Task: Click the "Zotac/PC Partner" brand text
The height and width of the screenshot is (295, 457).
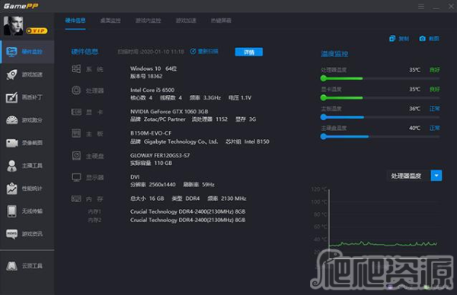Action: pyautogui.click(x=165, y=119)
